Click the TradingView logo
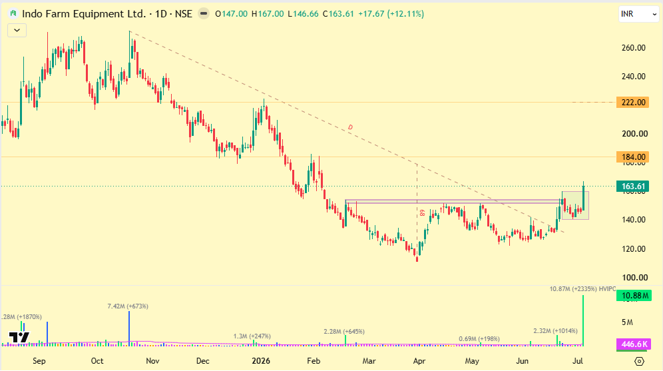Screen dimensions: 663x371 [19, 337]
